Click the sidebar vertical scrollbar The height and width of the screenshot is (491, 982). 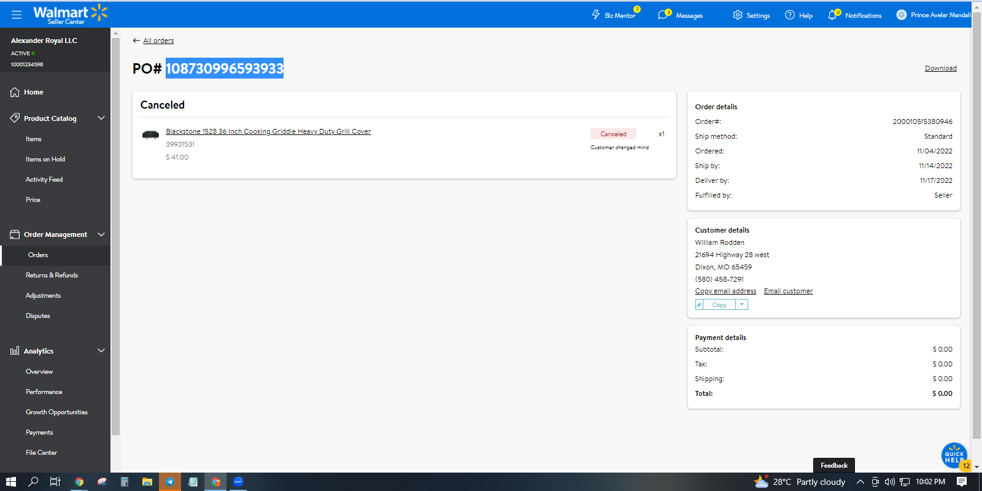pyautogui.click(x=115, y=236)
